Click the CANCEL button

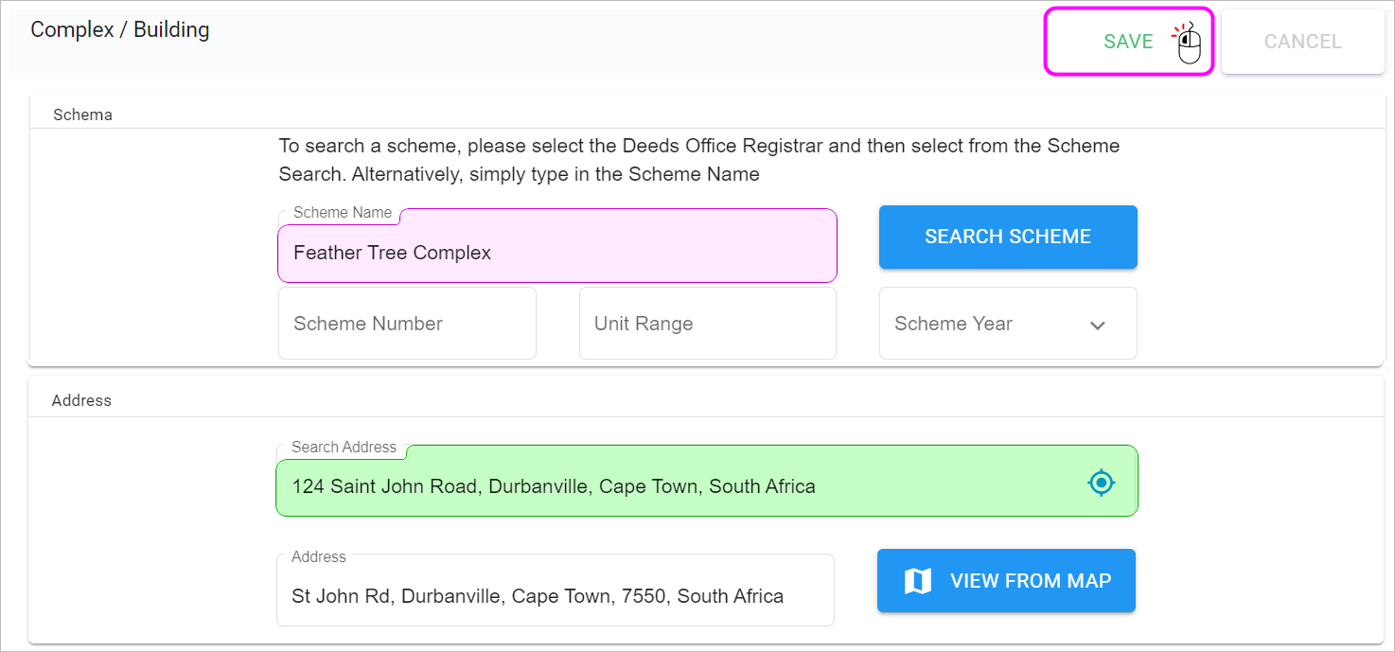1302,42
